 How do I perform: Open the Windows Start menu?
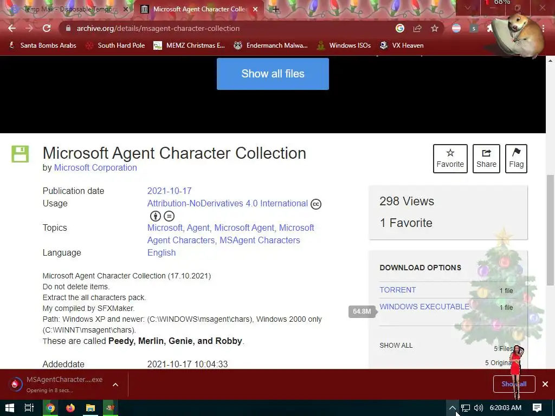coord(10,408)
